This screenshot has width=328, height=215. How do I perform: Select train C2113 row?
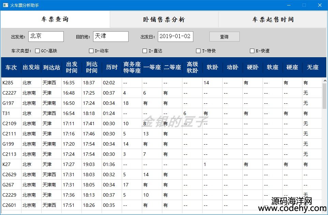162,154
